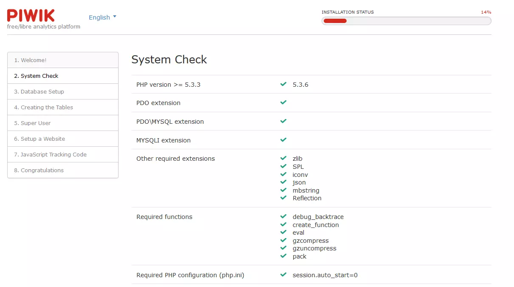The height and width of the screenshot is (287, 514).
Task: Go to 7. JavaScript Tracking Code step
Action: coord(63,154)
